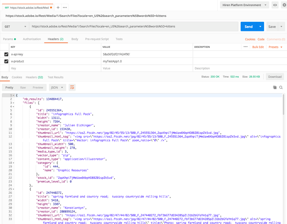287x224 pixels.
Task: Switch to the Authorization tab
Action: (x=32, y=39)
